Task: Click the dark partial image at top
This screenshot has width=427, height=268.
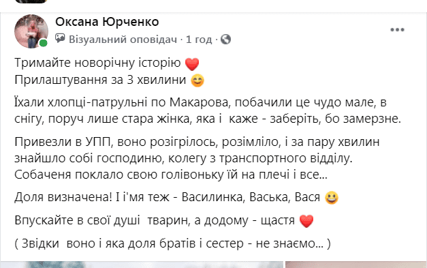Action: (31, 1)
